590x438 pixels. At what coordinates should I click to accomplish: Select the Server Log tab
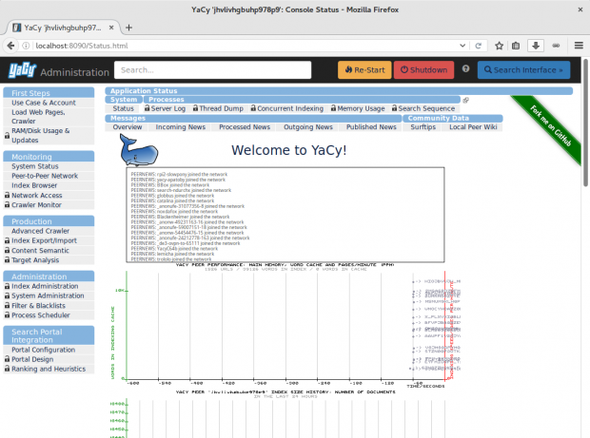(165, 108)
